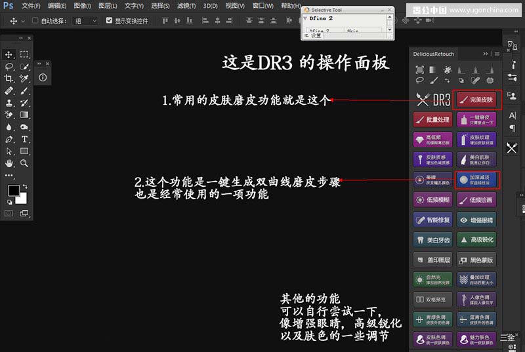
Task: Toggle Quick Mask mode
Action: point(9,213)
